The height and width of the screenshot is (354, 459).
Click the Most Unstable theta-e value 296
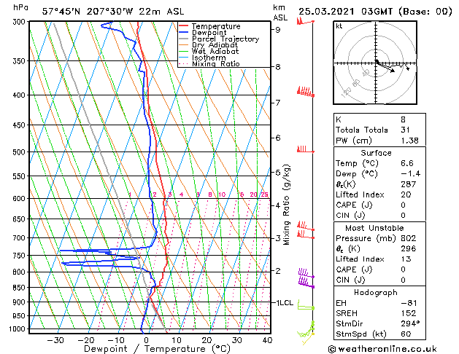point(409,248)
